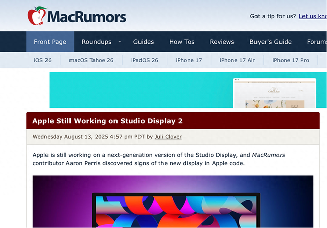Open the Buyer's Guide page

pyautogui.click(x=270, y=42)
